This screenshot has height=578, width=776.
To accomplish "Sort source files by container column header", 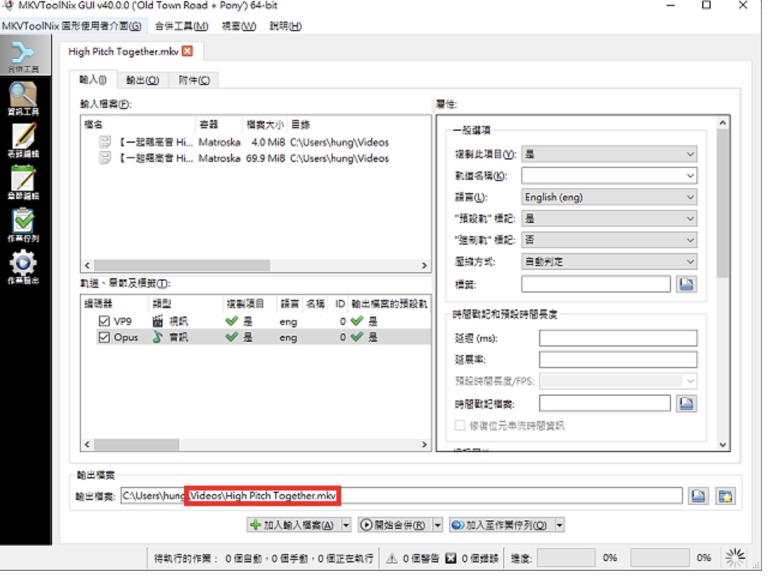I will (x=219, y=125).
